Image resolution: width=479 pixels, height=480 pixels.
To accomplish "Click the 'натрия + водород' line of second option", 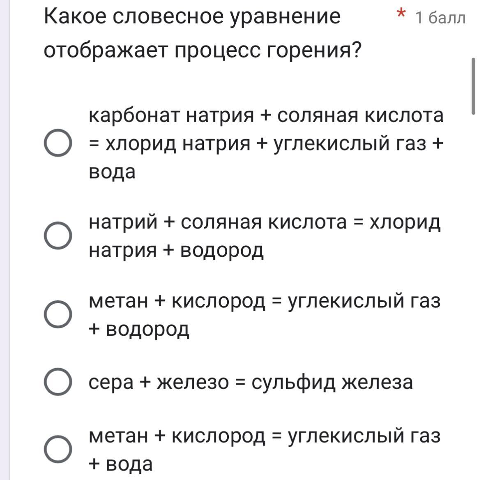I will (176, 251).
